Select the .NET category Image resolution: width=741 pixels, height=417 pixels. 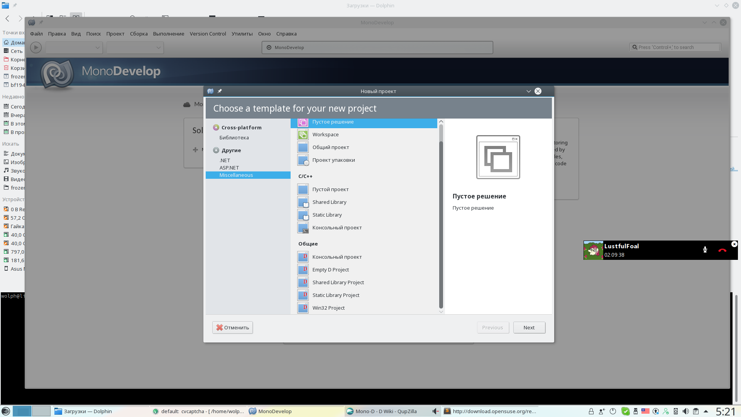pos(225,161)
